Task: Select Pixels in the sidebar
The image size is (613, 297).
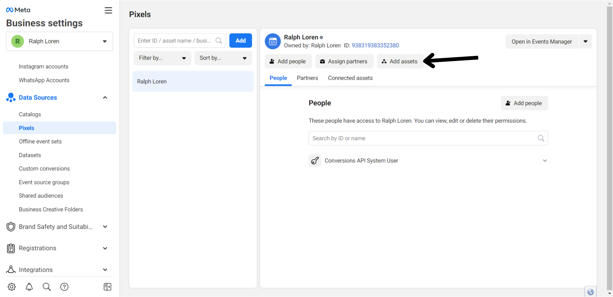Action: (59, 128)
